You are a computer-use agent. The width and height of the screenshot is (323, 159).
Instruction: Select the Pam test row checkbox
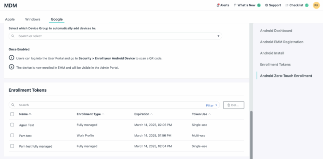click(x=12, y=135)
